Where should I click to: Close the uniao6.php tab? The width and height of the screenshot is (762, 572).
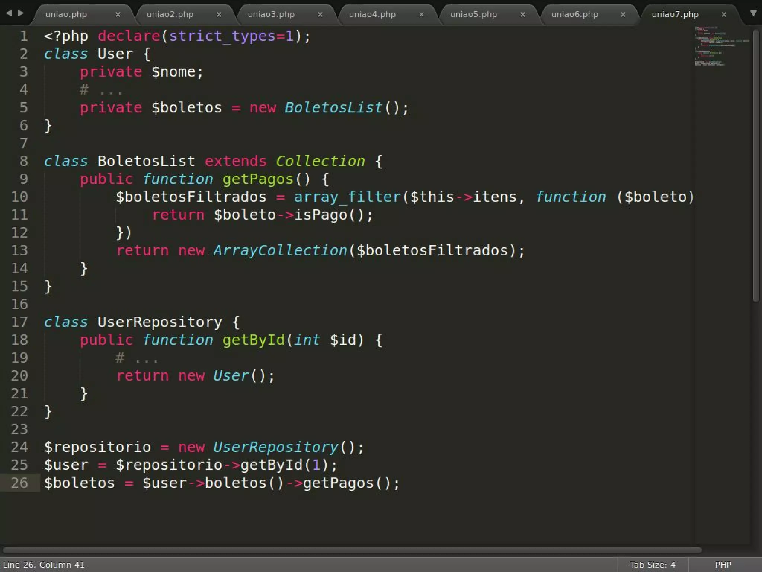point(623,15)
